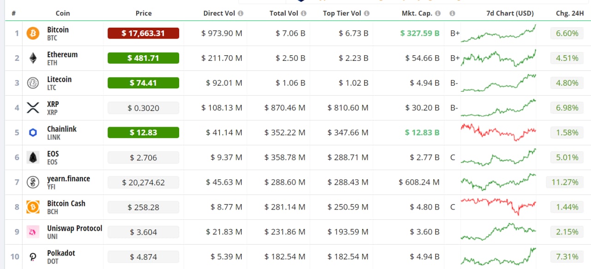
Task: Sort by the # rank column header
Action: pyautogui.click(x=14, y=13)
